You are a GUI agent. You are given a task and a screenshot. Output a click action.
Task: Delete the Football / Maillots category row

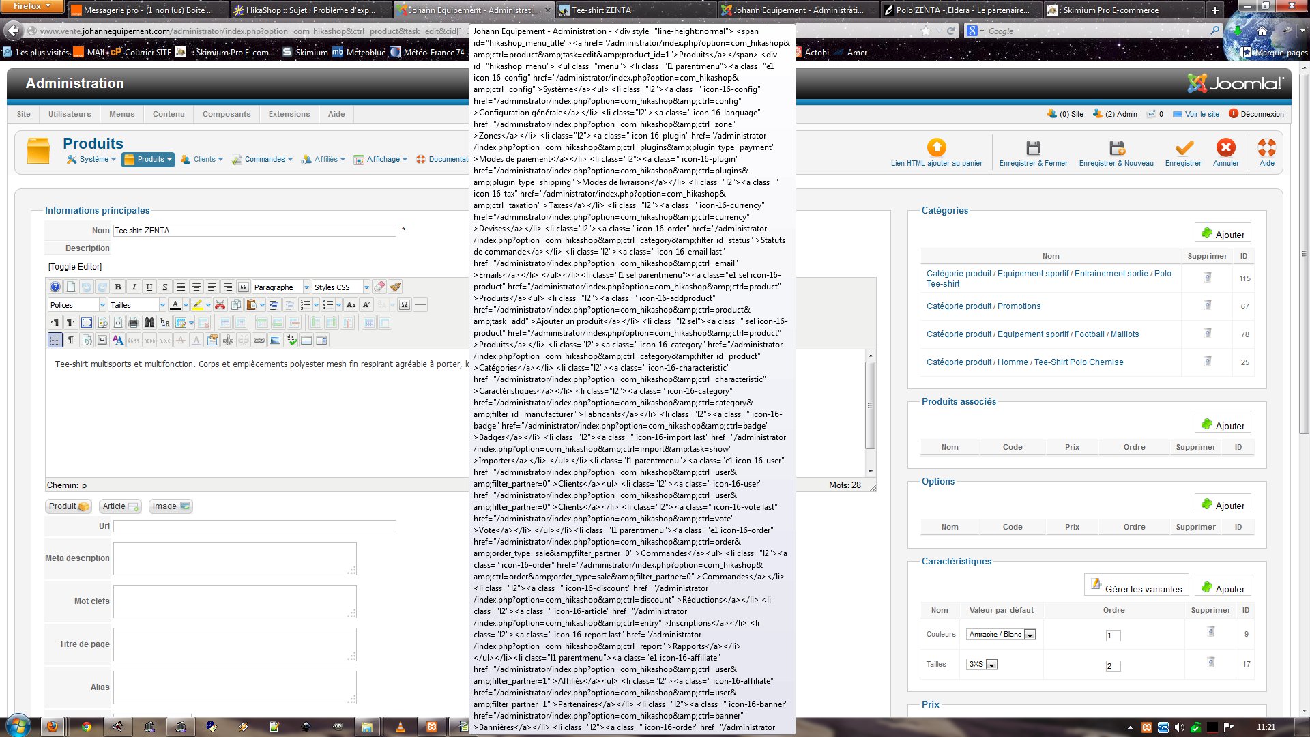pyautogui.click(x=1208, y=334)
